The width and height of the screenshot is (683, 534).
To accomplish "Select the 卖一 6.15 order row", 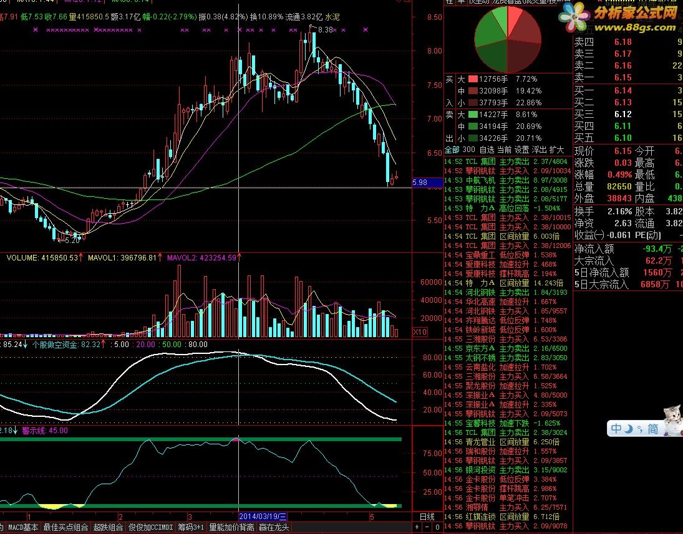I will point(628,77).
